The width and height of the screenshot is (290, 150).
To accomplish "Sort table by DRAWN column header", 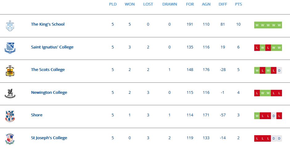I will 170,4.
